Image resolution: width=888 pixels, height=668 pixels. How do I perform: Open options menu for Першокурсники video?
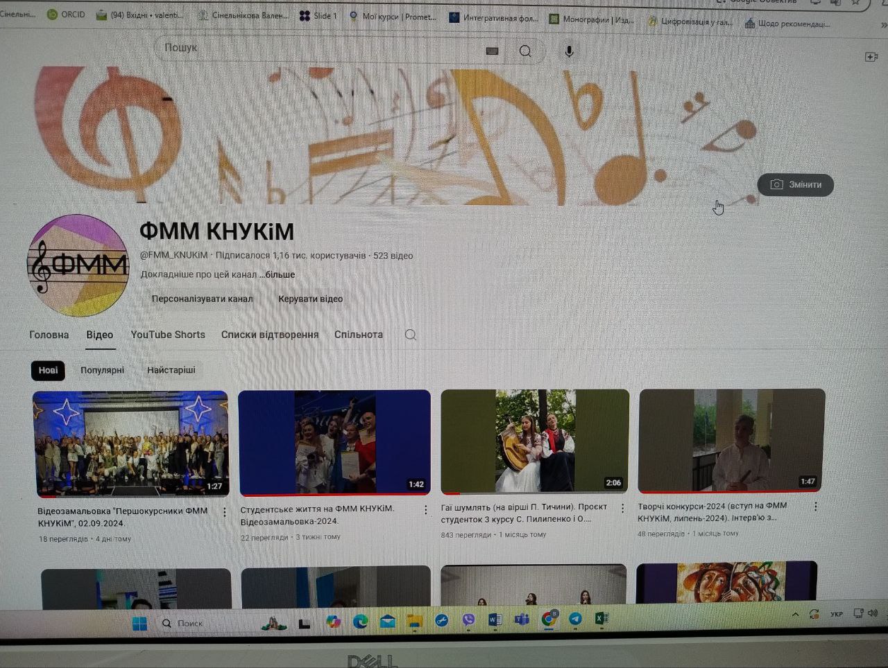[x=224, y=512]
